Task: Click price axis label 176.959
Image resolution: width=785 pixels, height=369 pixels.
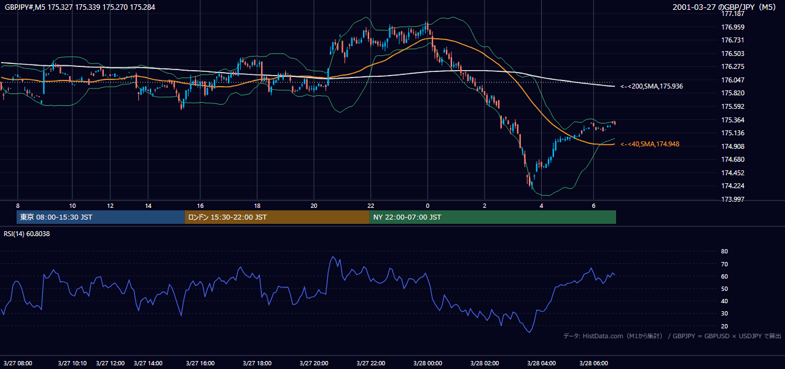Action: (733, 27)
